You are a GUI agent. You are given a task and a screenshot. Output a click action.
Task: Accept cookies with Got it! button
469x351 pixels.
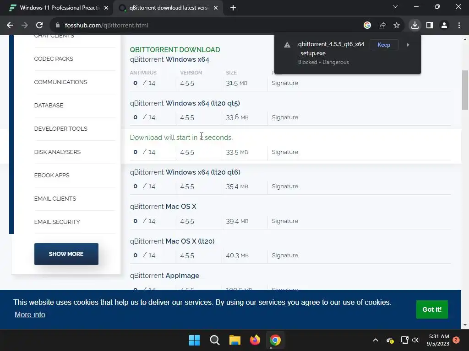432,309
